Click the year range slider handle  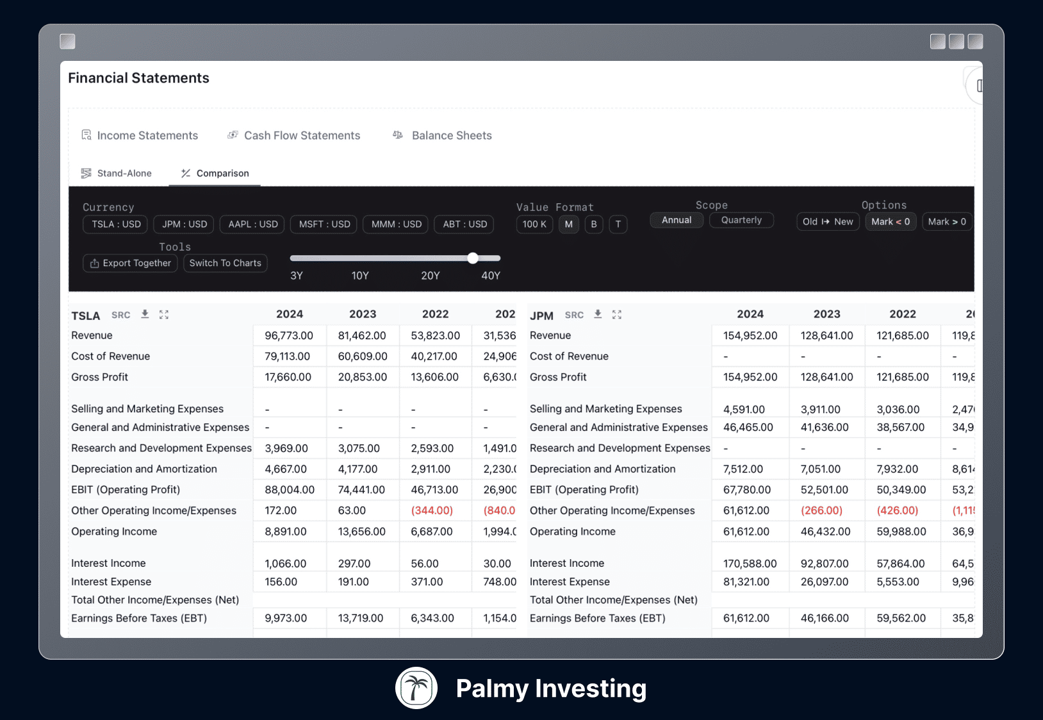coord(473,258)
